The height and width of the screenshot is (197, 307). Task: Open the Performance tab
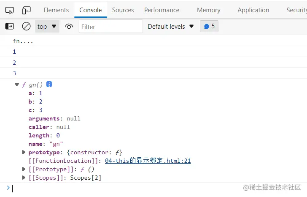click(162, 10)
